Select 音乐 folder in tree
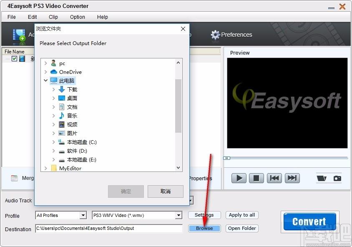352x247 pixels. 72,116
